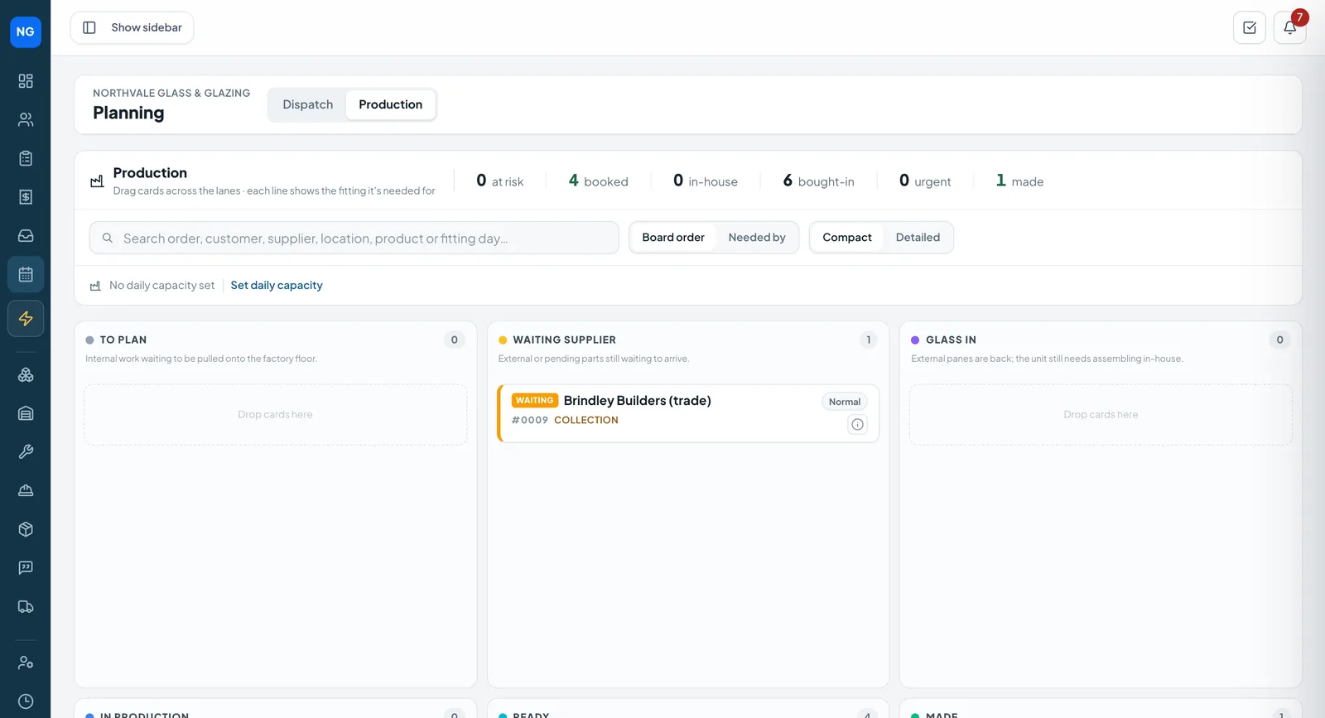Open the quote speech bubble icon
The height and width of the screenshot is (718, 1325).
(26, 568)
